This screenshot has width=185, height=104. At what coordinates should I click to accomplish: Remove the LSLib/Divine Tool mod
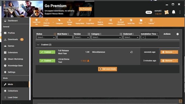pyautogui.click(x=167, y=61)
